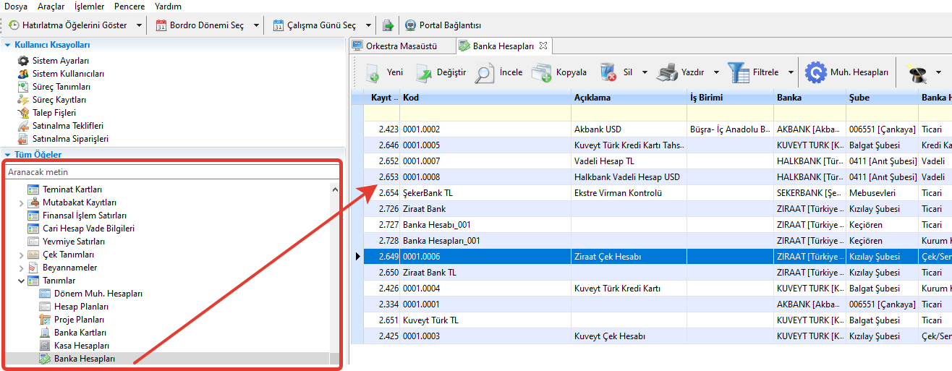Click the Yeni (New) toolbar icon
Screen dimensions: 952x371
pyautogui.click(x=373, y=72)
